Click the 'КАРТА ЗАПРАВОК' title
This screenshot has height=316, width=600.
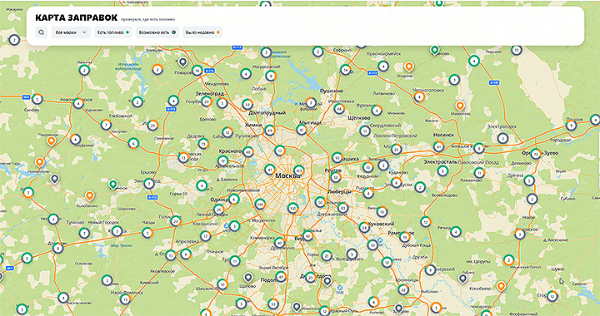pos(76,17)
